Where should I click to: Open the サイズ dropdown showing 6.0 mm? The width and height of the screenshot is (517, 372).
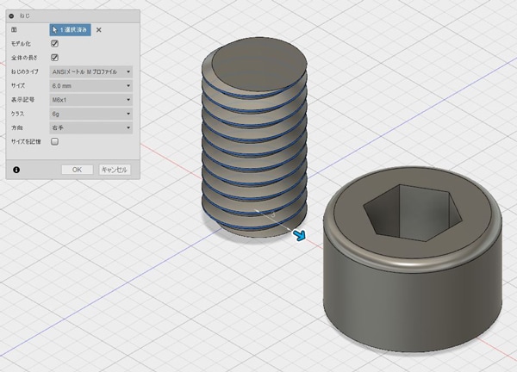[91, 85]
